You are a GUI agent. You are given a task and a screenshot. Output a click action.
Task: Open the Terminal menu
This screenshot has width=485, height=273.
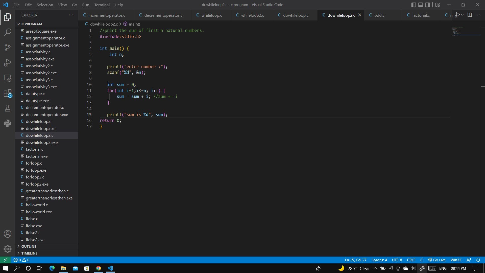click(x=102, y=5)
